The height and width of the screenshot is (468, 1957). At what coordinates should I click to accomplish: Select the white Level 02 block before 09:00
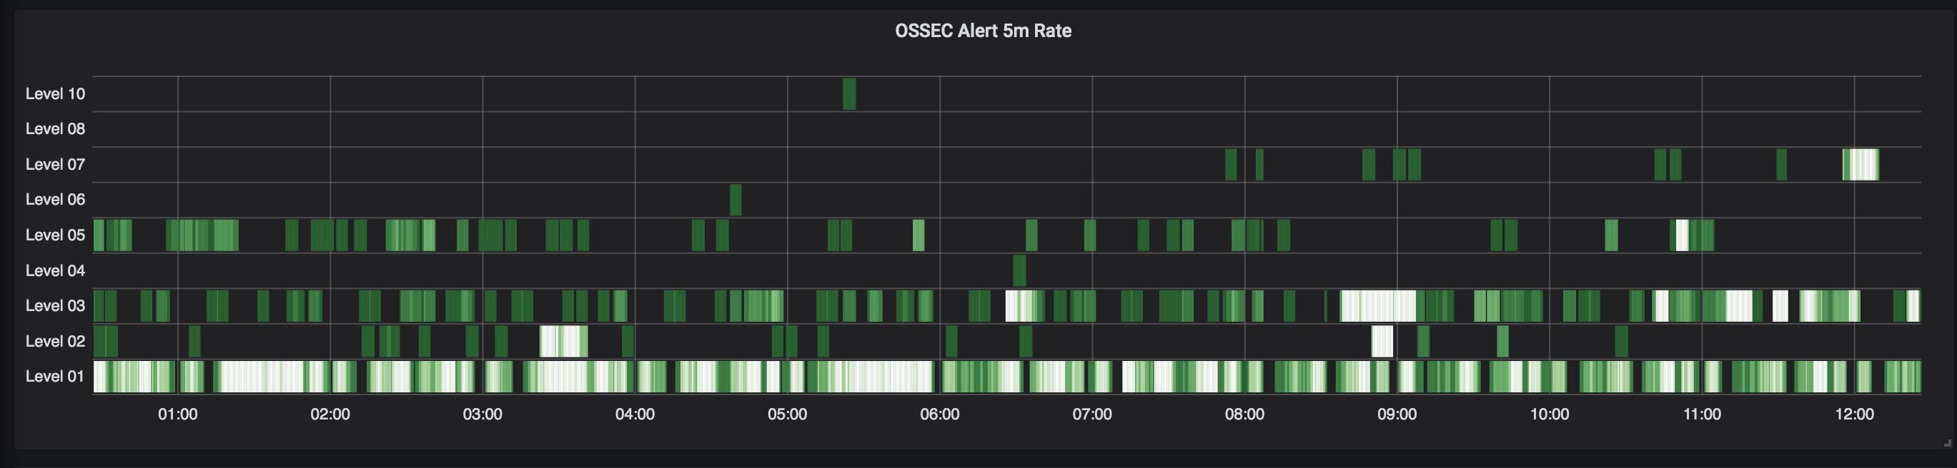(1382, 341)
